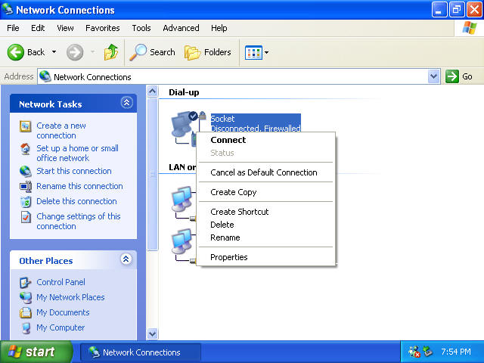Collapse the Network Tasks panel
This screenshot has height=363, width=484.
pos(126,103)
